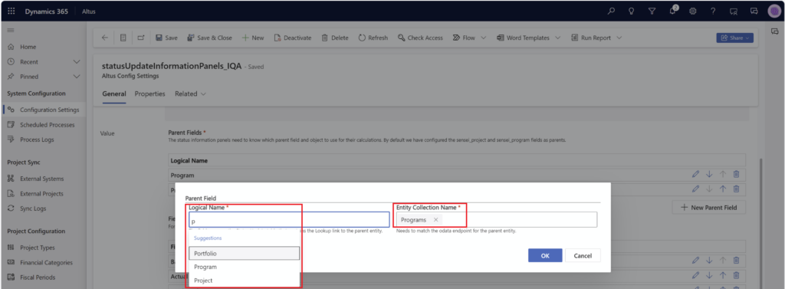Click the Run Report button
Image resolution: width=785 pixels, height=289 pixels.
(591, 38)
